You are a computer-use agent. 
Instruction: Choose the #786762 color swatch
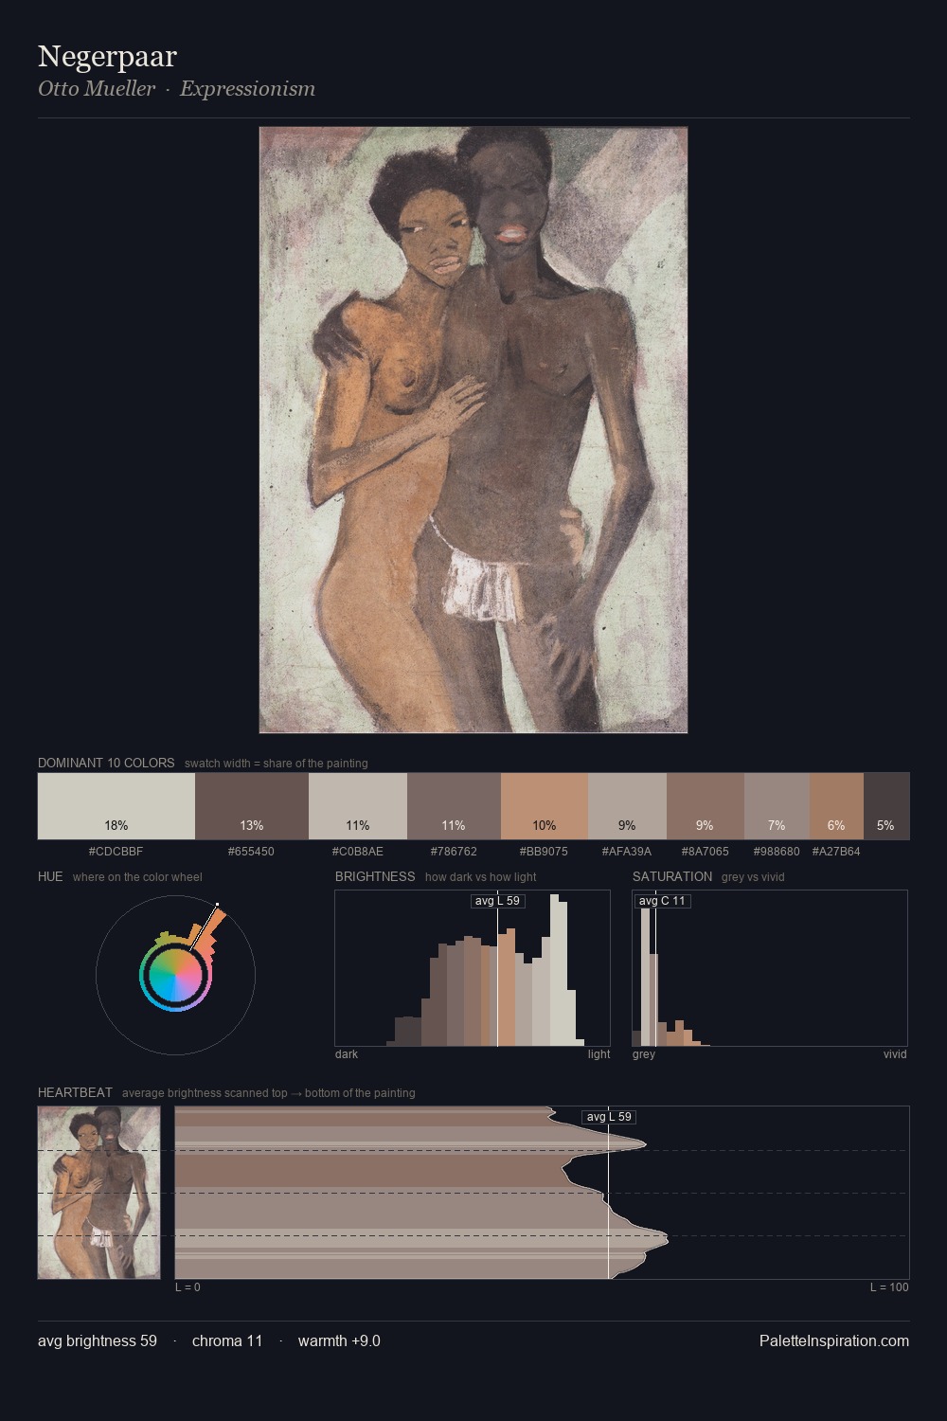click(x=454, y=806)
